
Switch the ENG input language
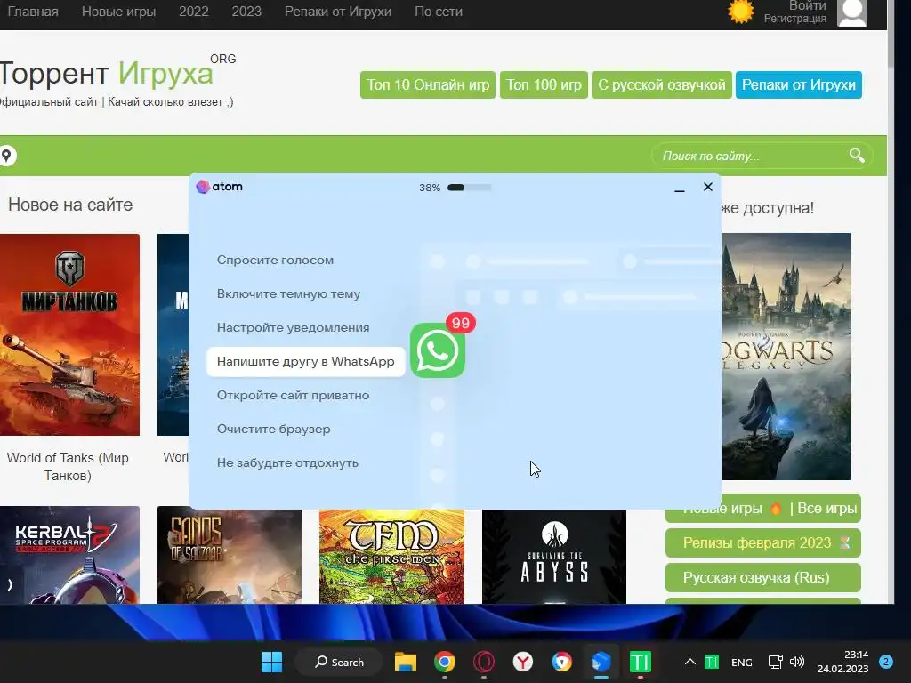741,662
